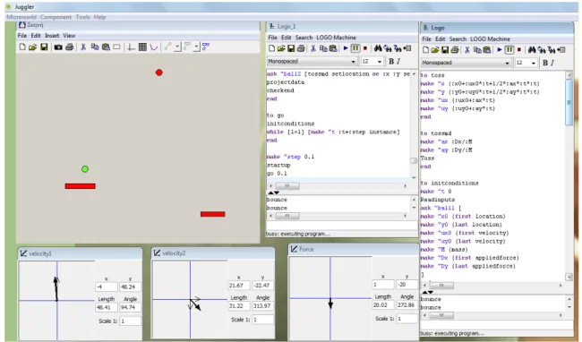Click the binoculars Find icon in the Logo window
Viewport: 582px width, 342px height.
pos(532,50)
